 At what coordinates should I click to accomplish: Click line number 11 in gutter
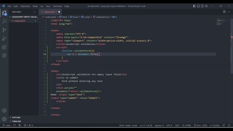[45, 54]
